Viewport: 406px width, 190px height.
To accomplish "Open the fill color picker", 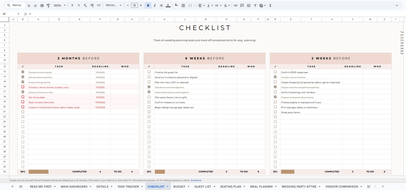I will (x=176, y=5).
